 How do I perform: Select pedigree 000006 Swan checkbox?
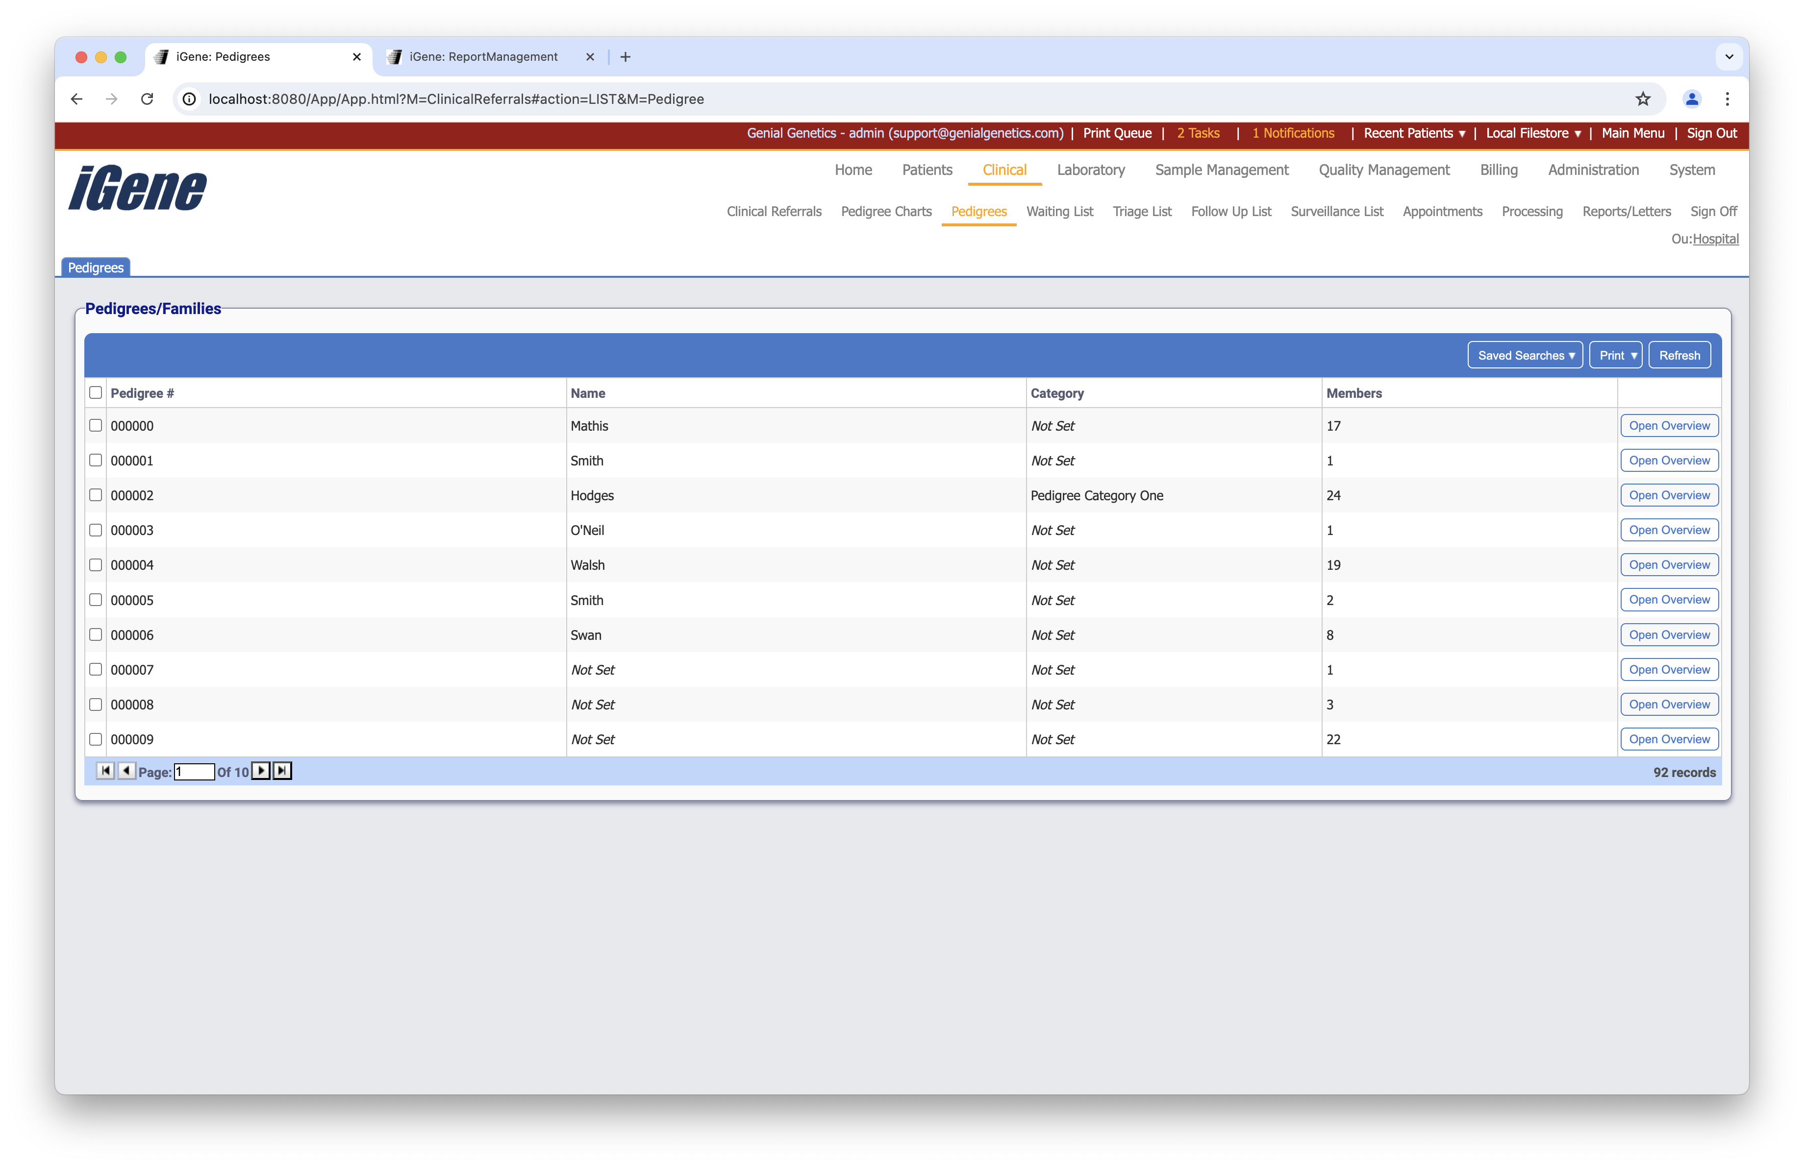coord(96,634)
